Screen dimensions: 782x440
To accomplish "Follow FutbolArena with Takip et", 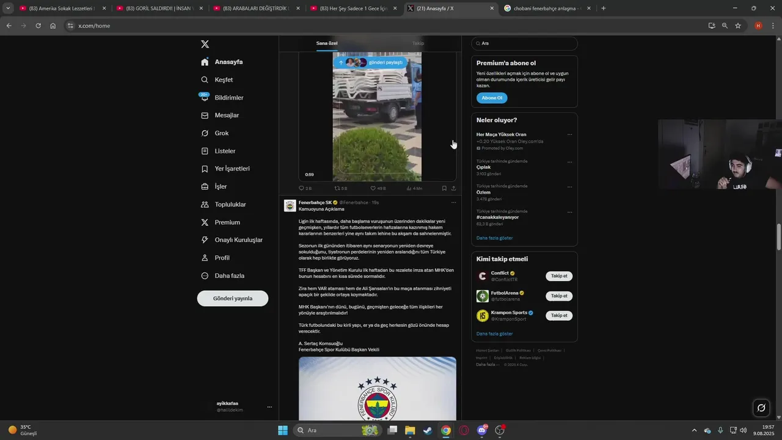I will click(559, 296).
